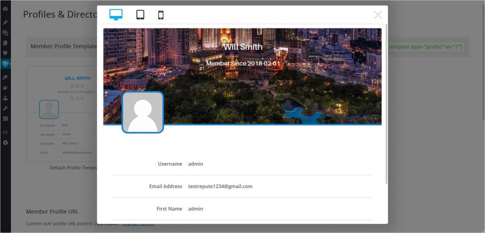Open Appearance brush icon in sidebar
Viewport: 485px width, 233px height.
[5, 77]
